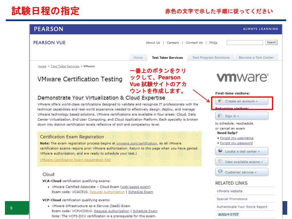
Task: Click the PEARSON logo in header banner
Action: coord(48,29)
